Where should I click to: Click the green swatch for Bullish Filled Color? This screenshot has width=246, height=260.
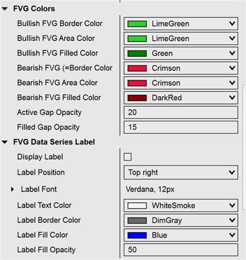[x=137, y=54]
